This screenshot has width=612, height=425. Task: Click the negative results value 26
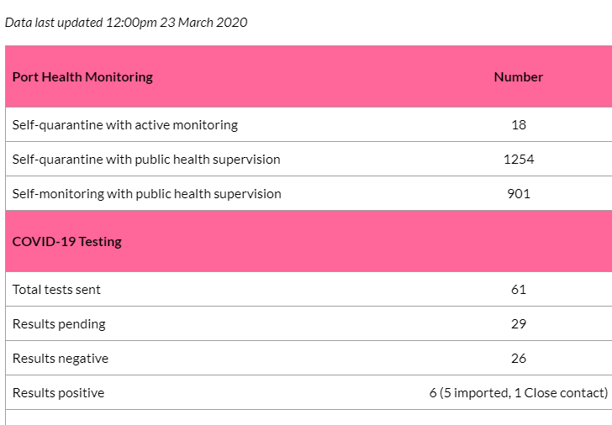(519, 359)
